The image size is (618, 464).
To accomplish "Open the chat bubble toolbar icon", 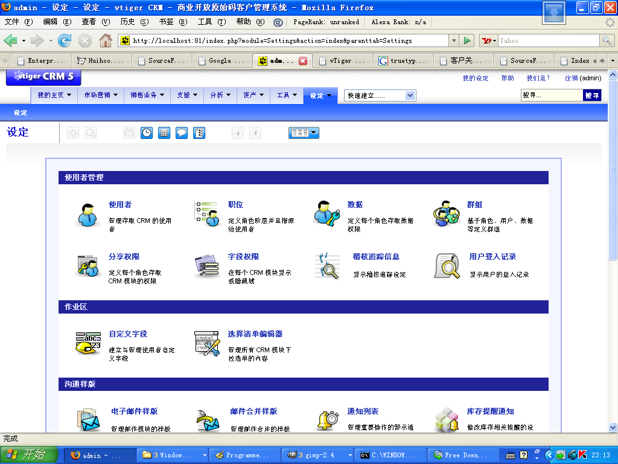I will point(182,133).
